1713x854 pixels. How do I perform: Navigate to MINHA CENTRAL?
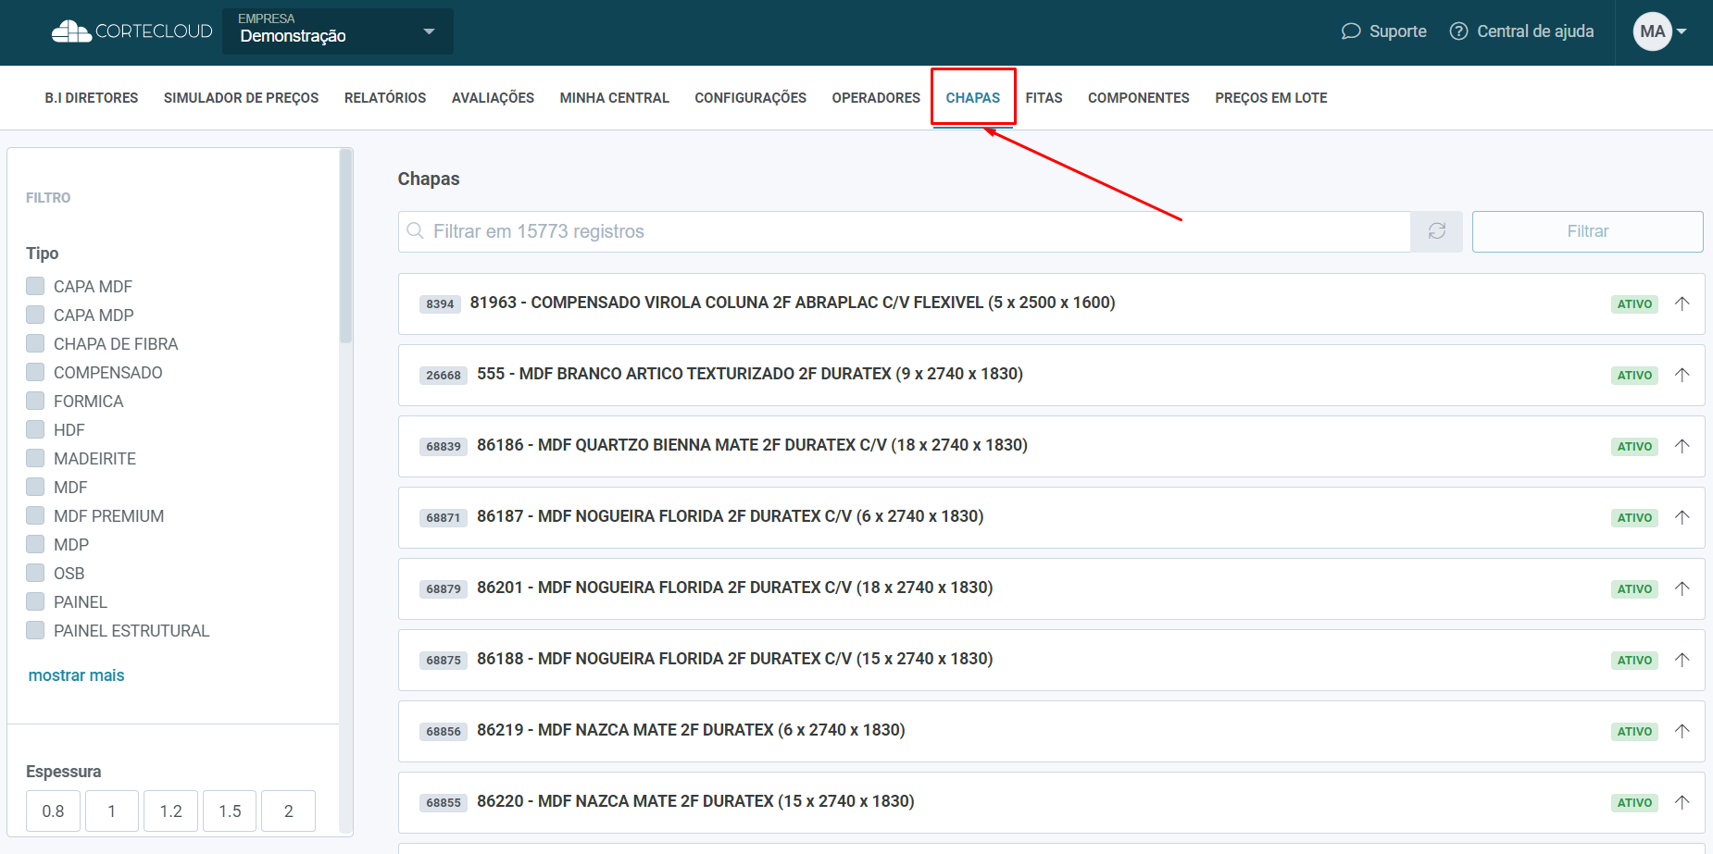(x=615, y=98)
